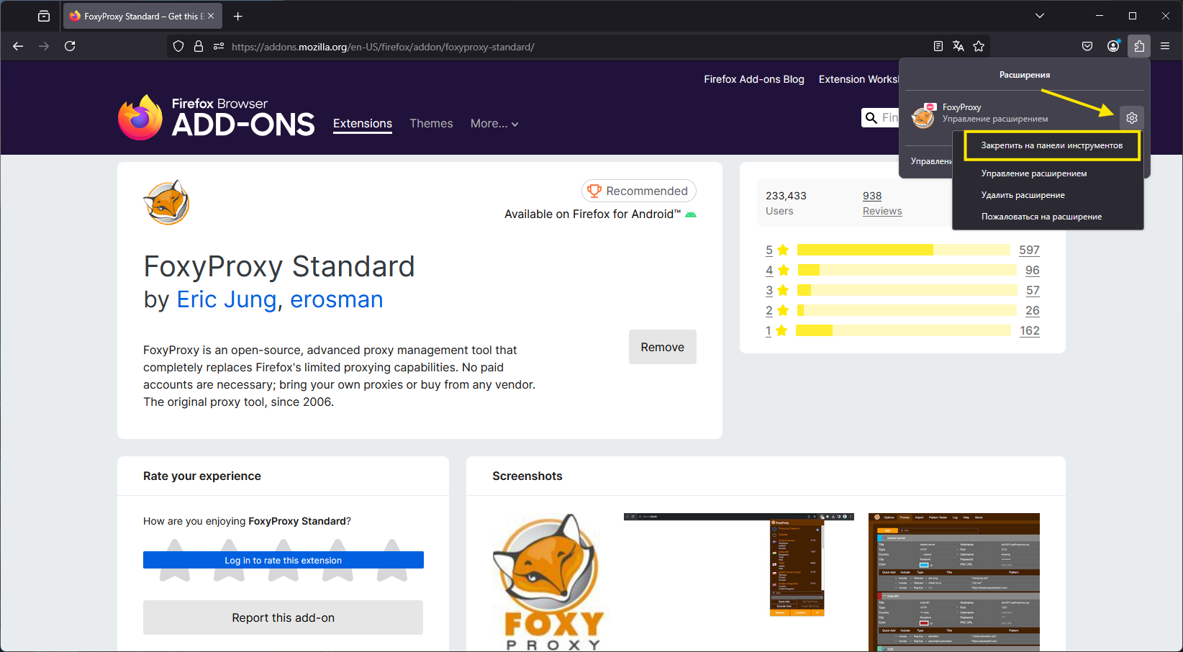
Task: Filter reviews by 4 stars
Action: [777, 270]
